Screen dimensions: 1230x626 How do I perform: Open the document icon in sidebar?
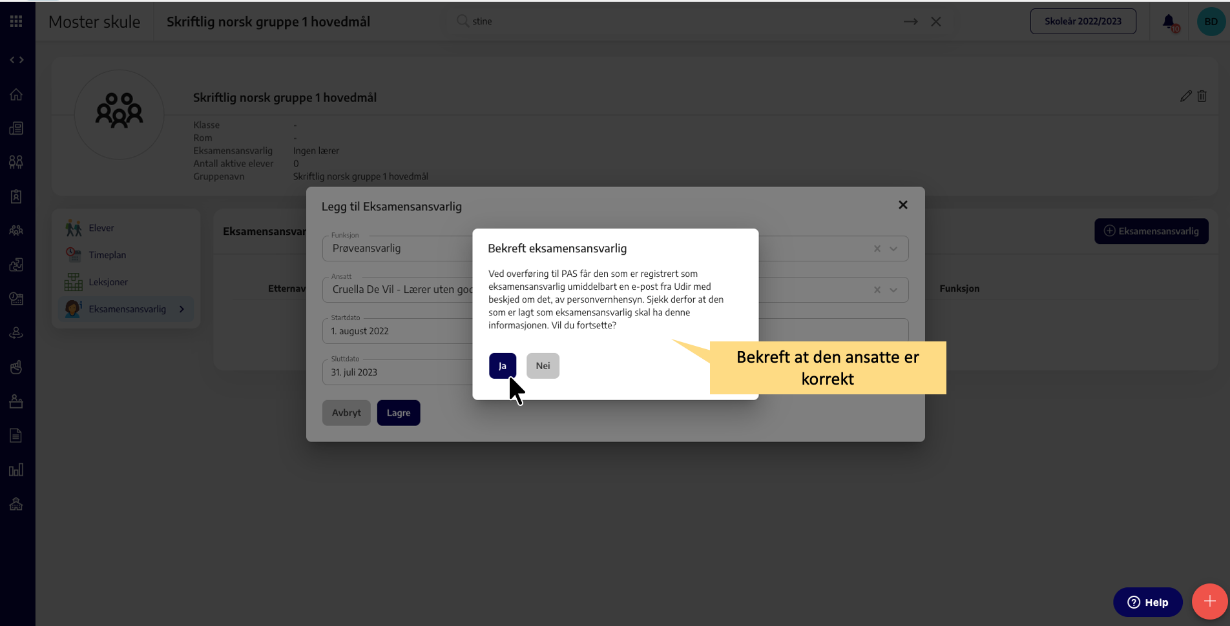tap(16, 436)
